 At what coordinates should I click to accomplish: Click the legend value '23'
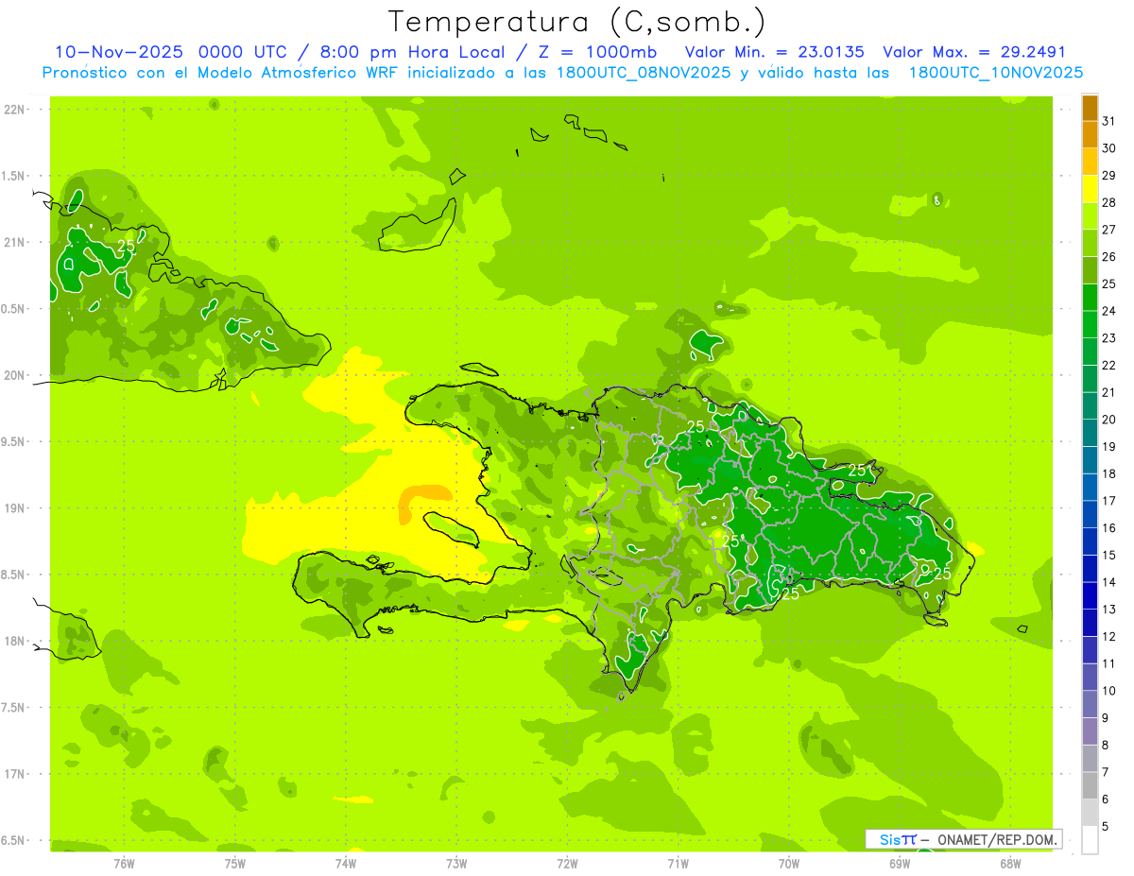(1109, 337)
